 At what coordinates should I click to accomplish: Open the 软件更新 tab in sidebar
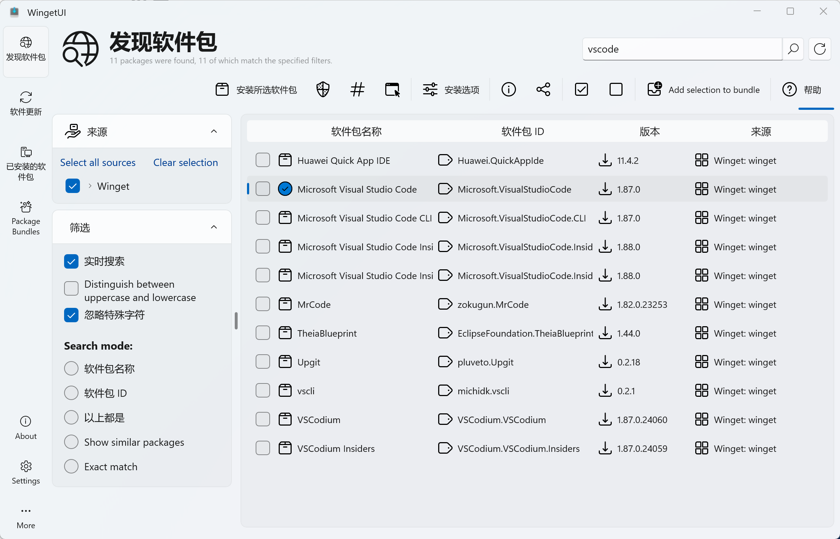pyautogui.click(x=26, y=103)
